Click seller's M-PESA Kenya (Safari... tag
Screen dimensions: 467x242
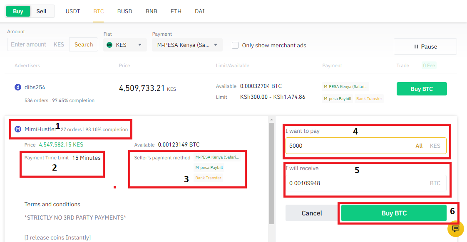click(217, 157)
